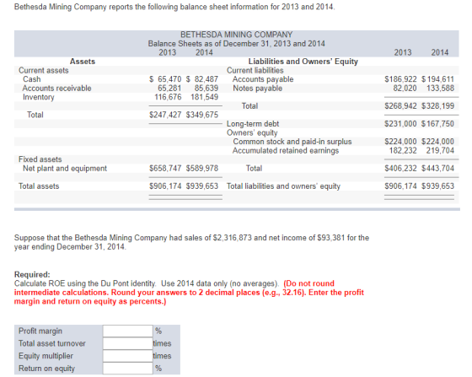Select the 2014 cash value $82,487
Screen dimensions: 472x377
click(202, 79)
